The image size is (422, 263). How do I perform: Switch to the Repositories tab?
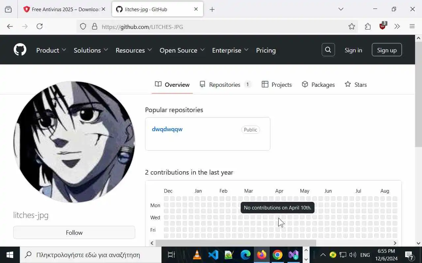(x=226, y=84)
